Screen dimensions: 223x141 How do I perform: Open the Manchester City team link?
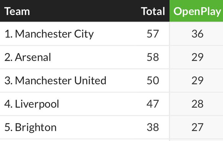54,34
